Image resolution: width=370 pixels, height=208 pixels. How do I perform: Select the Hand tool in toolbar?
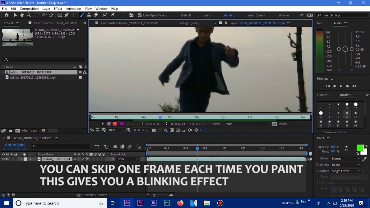pos(22,15)
